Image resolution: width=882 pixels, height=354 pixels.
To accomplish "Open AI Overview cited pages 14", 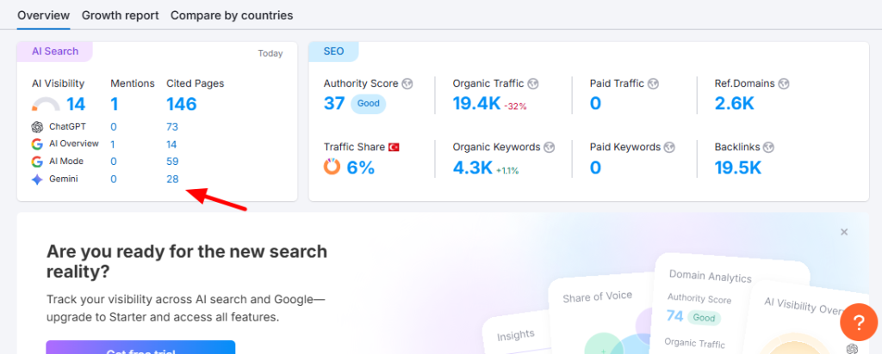I will pos(171,144).
